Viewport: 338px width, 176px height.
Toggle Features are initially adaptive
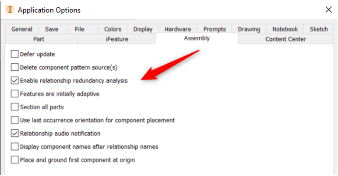tap(14, 94)
